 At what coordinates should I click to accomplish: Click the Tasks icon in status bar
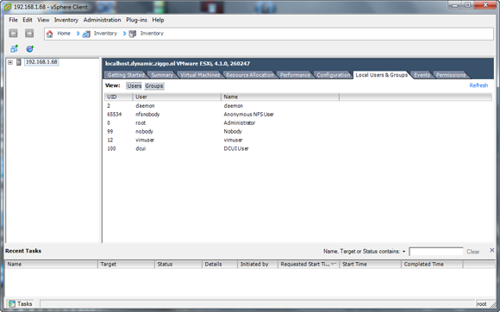tap(11, 303)
